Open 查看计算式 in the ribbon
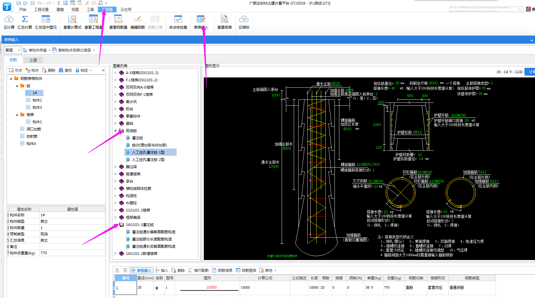Screen dimensions: 535x298 72,22
